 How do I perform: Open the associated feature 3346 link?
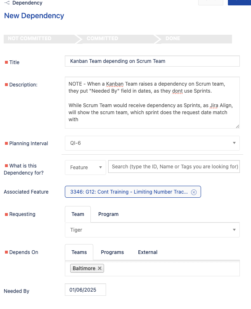[x=129, y=192]
